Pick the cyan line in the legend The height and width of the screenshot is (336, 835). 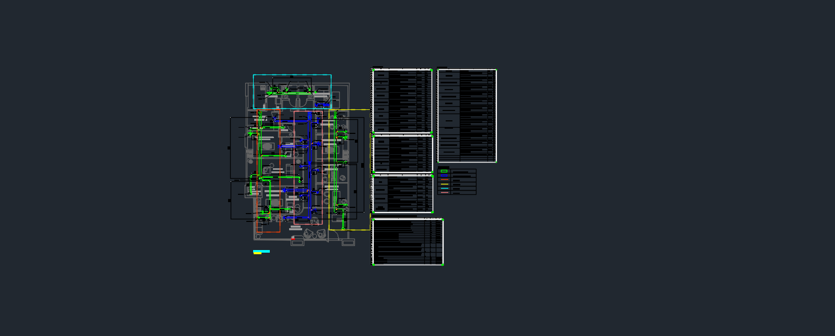click(x=444, y=188)
